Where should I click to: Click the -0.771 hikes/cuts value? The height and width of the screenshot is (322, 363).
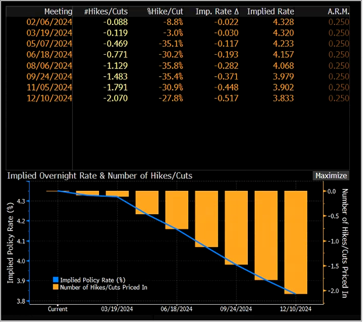(116, 55)
